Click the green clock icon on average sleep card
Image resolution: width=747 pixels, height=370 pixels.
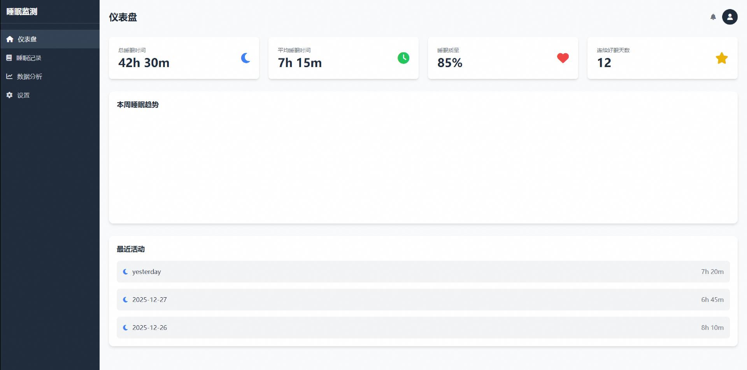pos(403,58)
